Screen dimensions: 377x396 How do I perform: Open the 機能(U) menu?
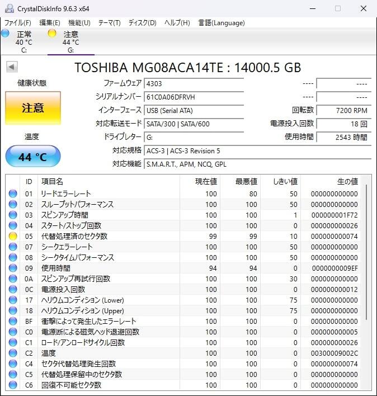(79, 23)
